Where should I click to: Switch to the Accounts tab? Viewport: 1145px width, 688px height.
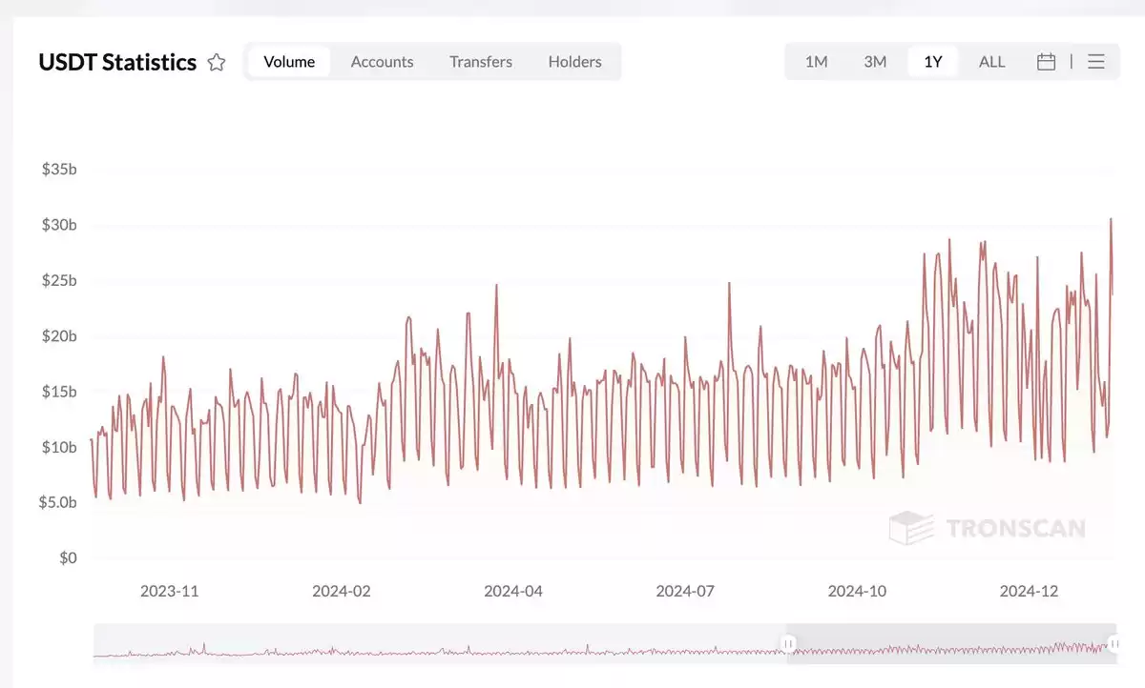382,62
